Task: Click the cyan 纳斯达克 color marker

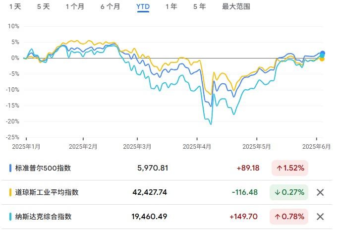Action: (10, 217)
